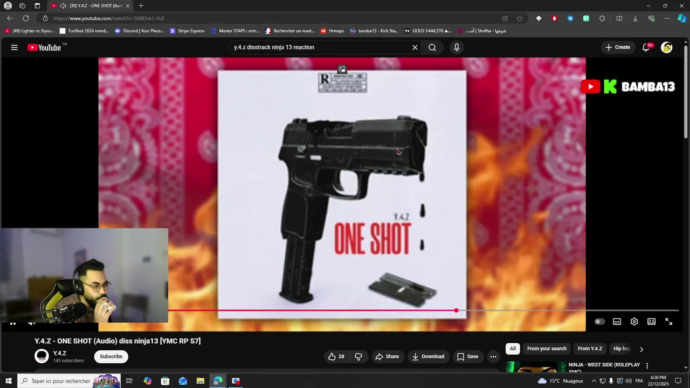This screenshot has width=690, height=388.
Task: Clear the YouTube search box text
Action: (x=415, y=47)
